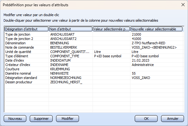Screen dimensions: 188x126
Task: Click the value VOSS_ZAKO-<BENENNUNG2>
Action: (154, 47)
